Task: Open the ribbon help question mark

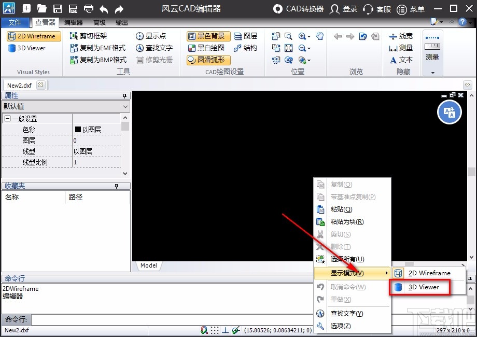Action: [x=462, y=22]
